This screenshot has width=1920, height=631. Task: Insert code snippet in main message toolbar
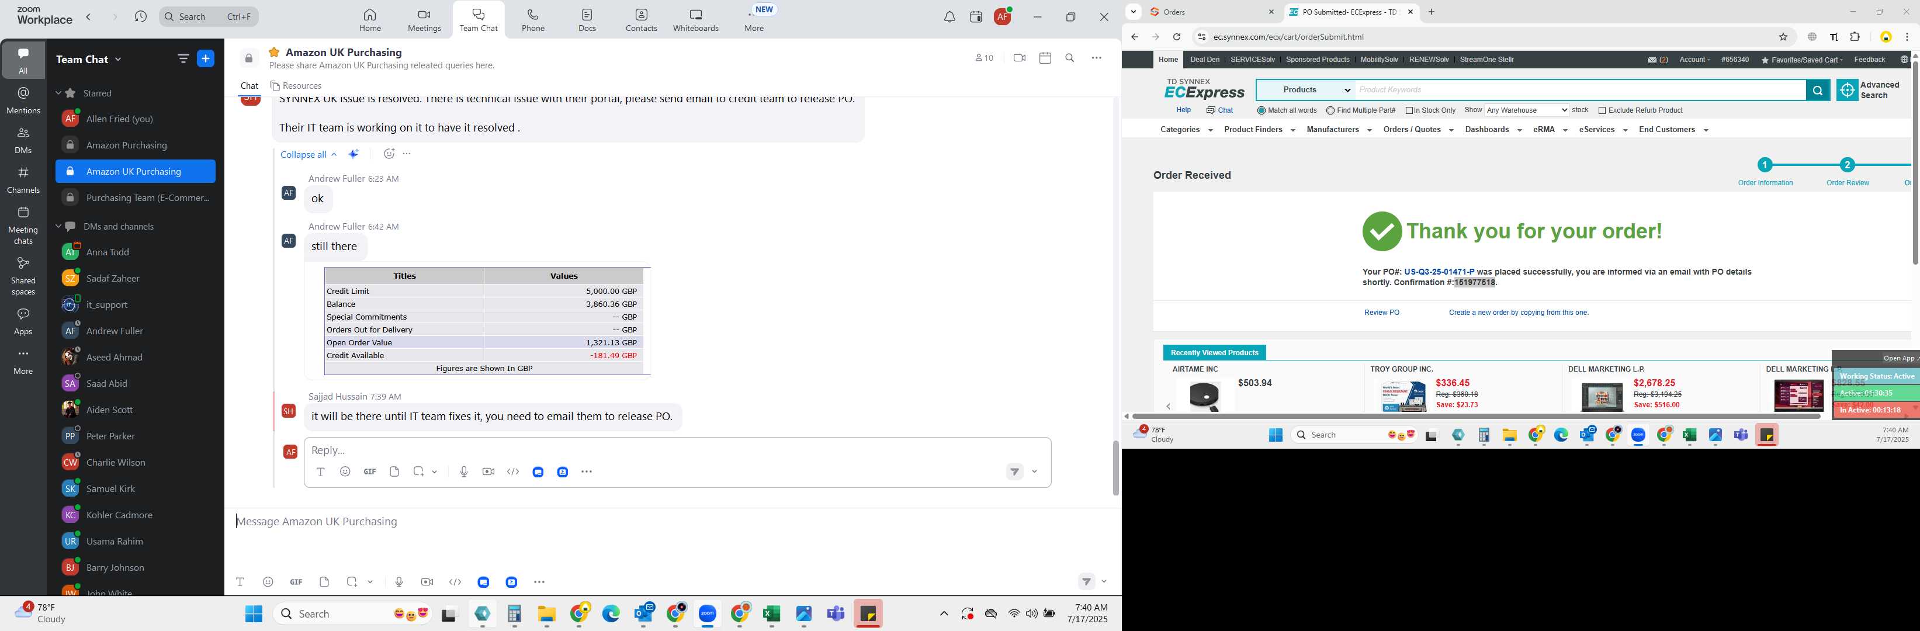455,582
